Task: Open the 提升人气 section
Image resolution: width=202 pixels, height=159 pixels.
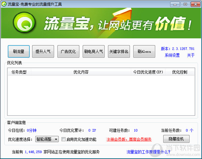Action: [43, 51]
